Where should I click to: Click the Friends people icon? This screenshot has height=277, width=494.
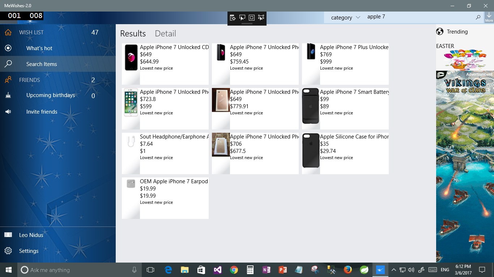click(x=8, y=80)
